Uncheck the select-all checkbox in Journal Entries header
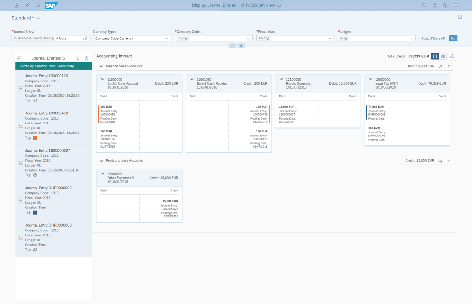 [x=19, y=58]
